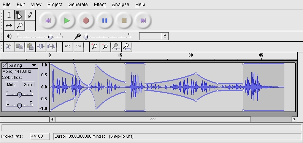Solo the bunting track

coord(28,85)
